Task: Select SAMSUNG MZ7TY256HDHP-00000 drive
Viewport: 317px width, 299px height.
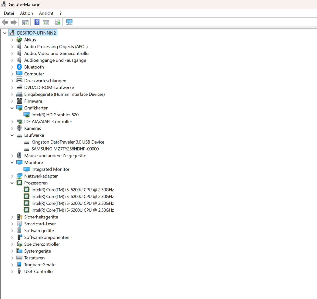Action: 65,149
